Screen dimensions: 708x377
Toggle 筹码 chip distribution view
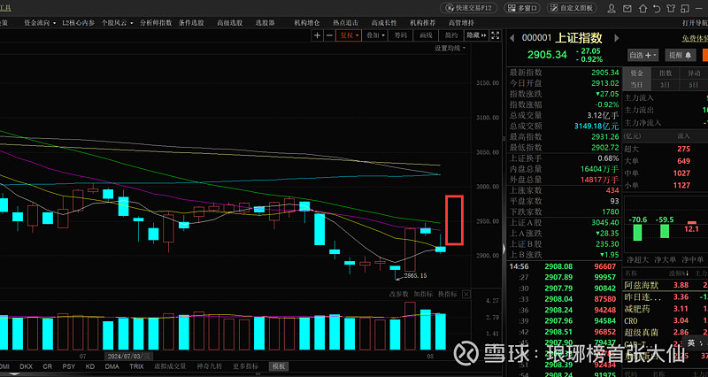[x=400, y=35]
